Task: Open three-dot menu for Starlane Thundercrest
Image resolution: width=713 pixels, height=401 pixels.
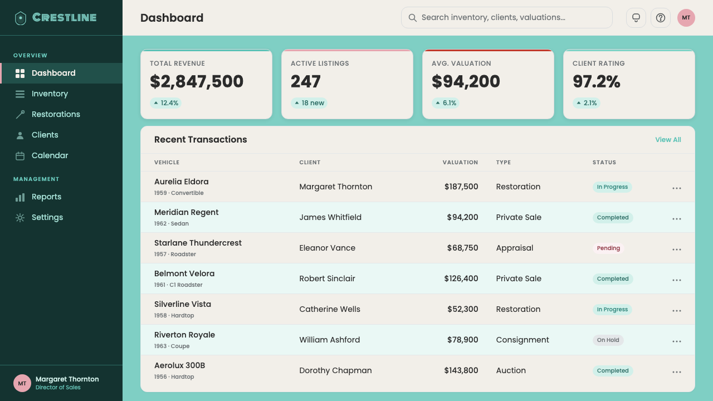Action: (677, 249)
